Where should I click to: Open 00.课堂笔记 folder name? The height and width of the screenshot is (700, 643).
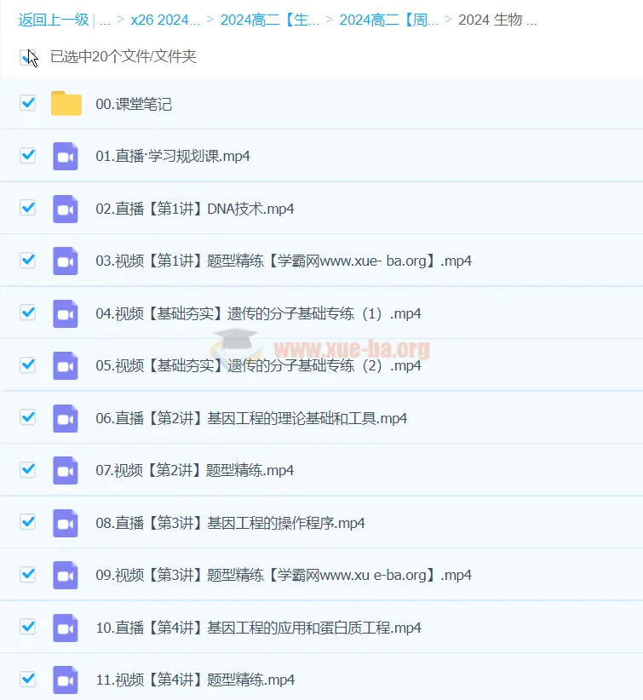coord(134,104)
